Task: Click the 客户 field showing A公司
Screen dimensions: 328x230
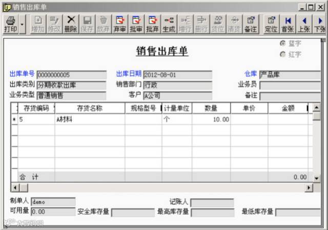Action: pos(178,96)
